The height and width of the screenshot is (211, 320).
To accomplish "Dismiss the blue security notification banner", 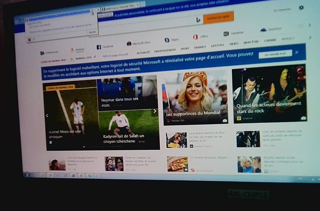I will (x=297, y=53).
